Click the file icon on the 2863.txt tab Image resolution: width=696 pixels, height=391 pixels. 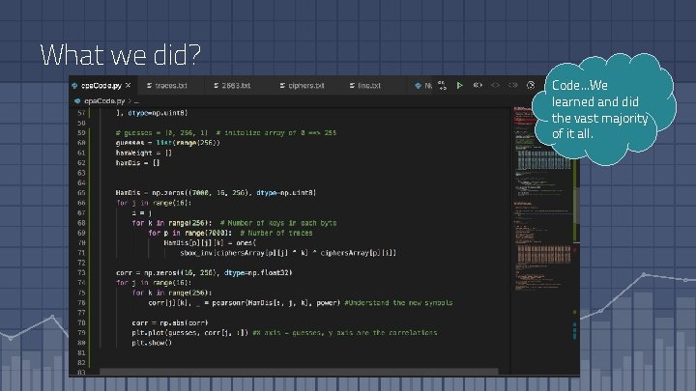217,86
